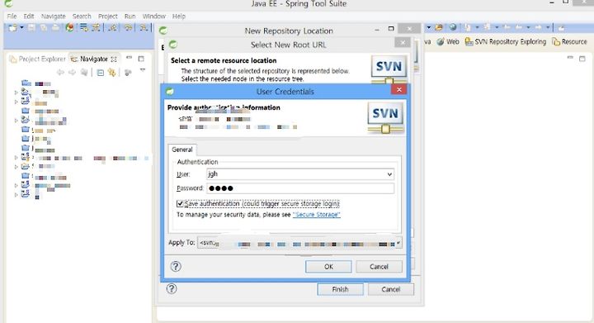594x323 pixels.
Task: Expand the last item in Navigator tree
Action: point(16,195)
